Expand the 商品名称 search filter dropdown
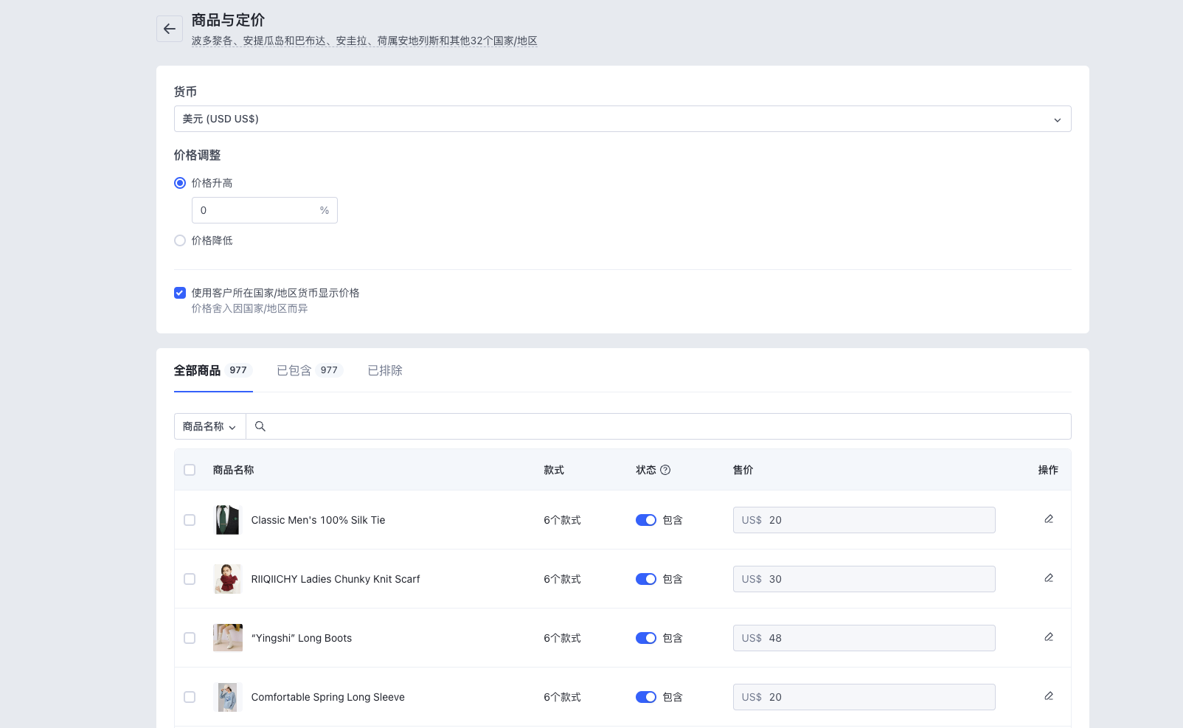 point(209,426)
